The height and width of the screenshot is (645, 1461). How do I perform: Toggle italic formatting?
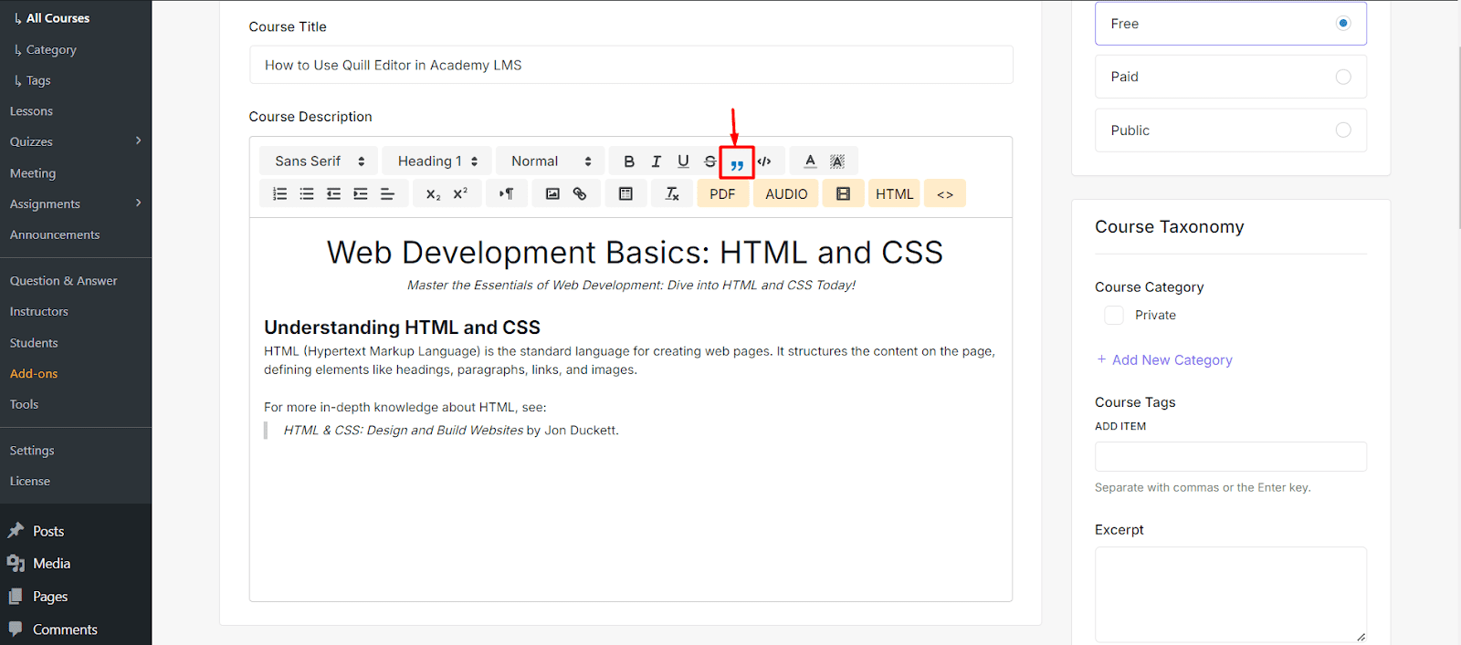(x=656, y=161)
